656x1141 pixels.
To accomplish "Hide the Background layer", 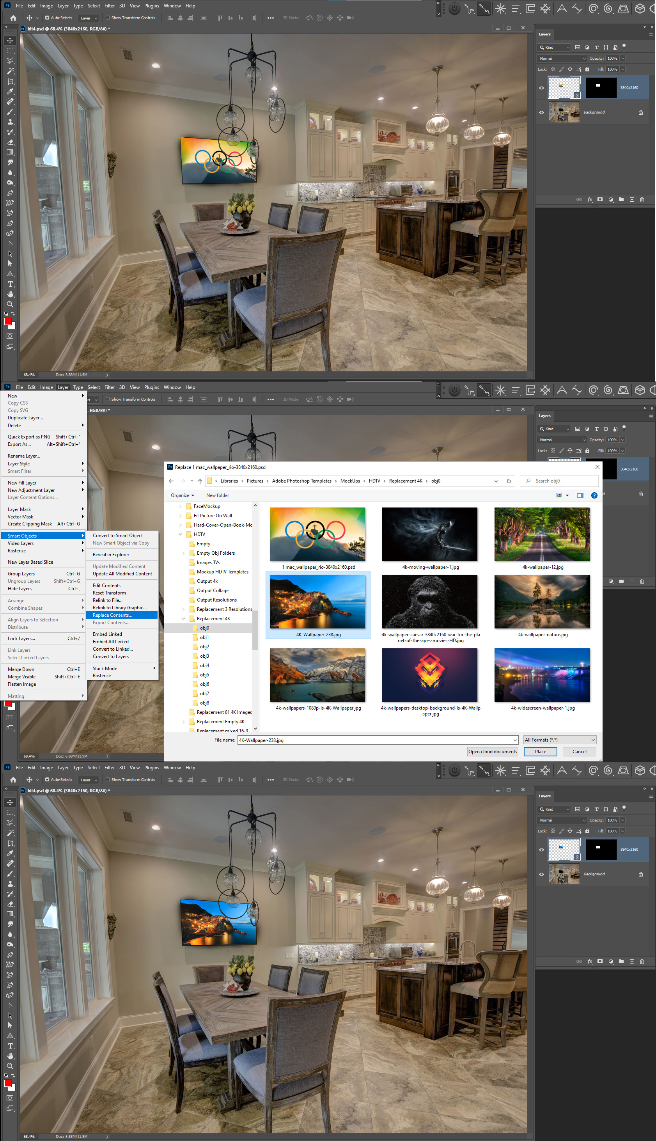I will click(542, 112).
